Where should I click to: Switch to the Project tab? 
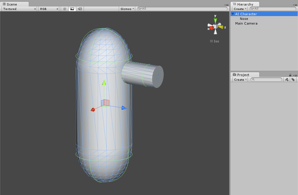click(243, 75)
